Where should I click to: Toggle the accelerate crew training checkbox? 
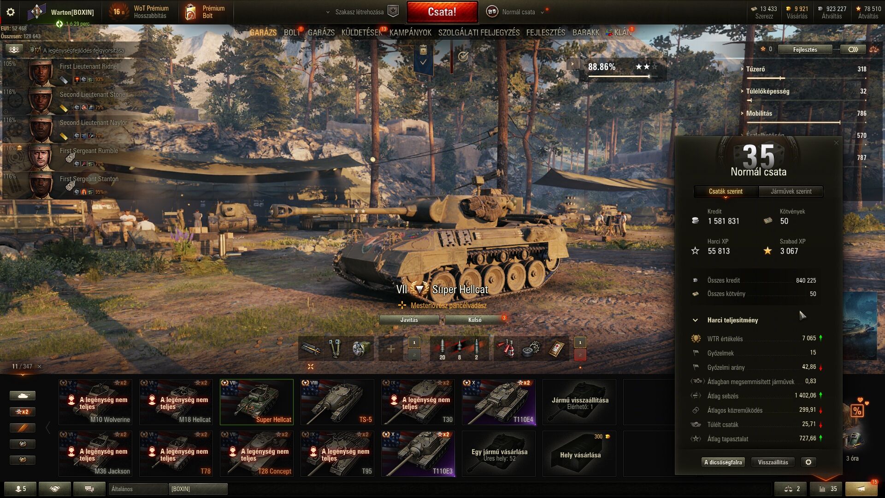tap(38, 50)
